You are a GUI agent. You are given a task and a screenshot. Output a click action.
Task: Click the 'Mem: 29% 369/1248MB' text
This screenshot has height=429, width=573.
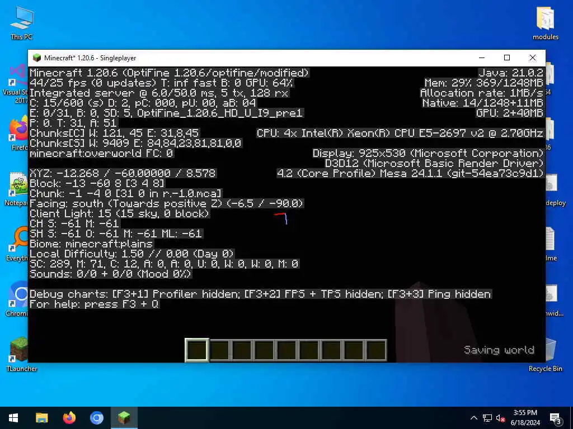[x=484, y=83]
